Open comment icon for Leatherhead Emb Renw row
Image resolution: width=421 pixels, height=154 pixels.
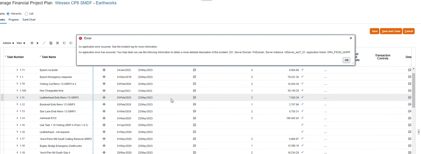tap(194, 97)
